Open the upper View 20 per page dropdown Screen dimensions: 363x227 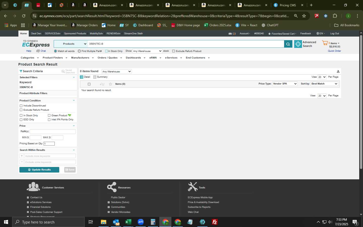click(x=322, y=77)
